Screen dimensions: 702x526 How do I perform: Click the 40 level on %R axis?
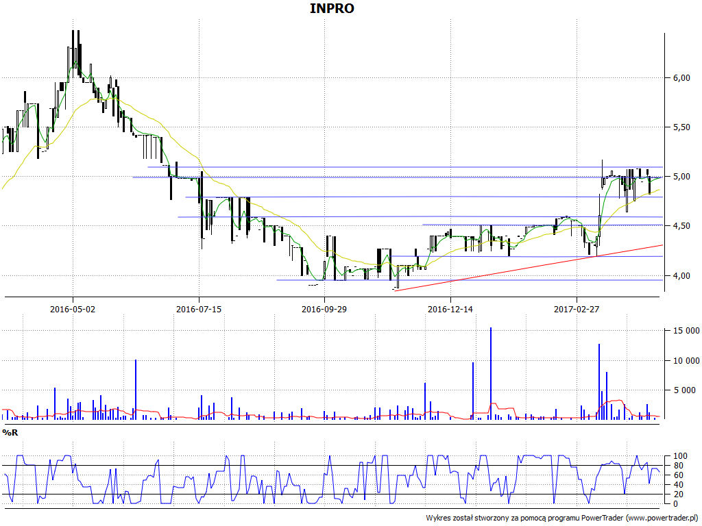(x=677, y=485)
